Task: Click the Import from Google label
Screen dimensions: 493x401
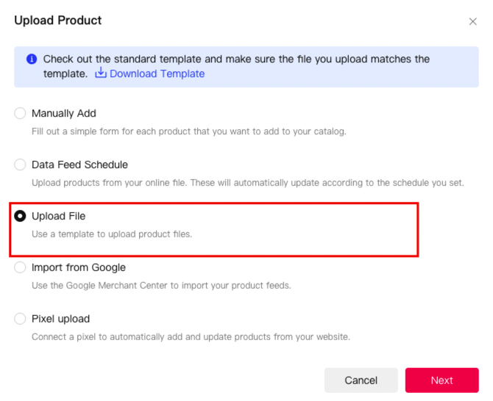Action: pyautogui.click(x=79, y=267)
